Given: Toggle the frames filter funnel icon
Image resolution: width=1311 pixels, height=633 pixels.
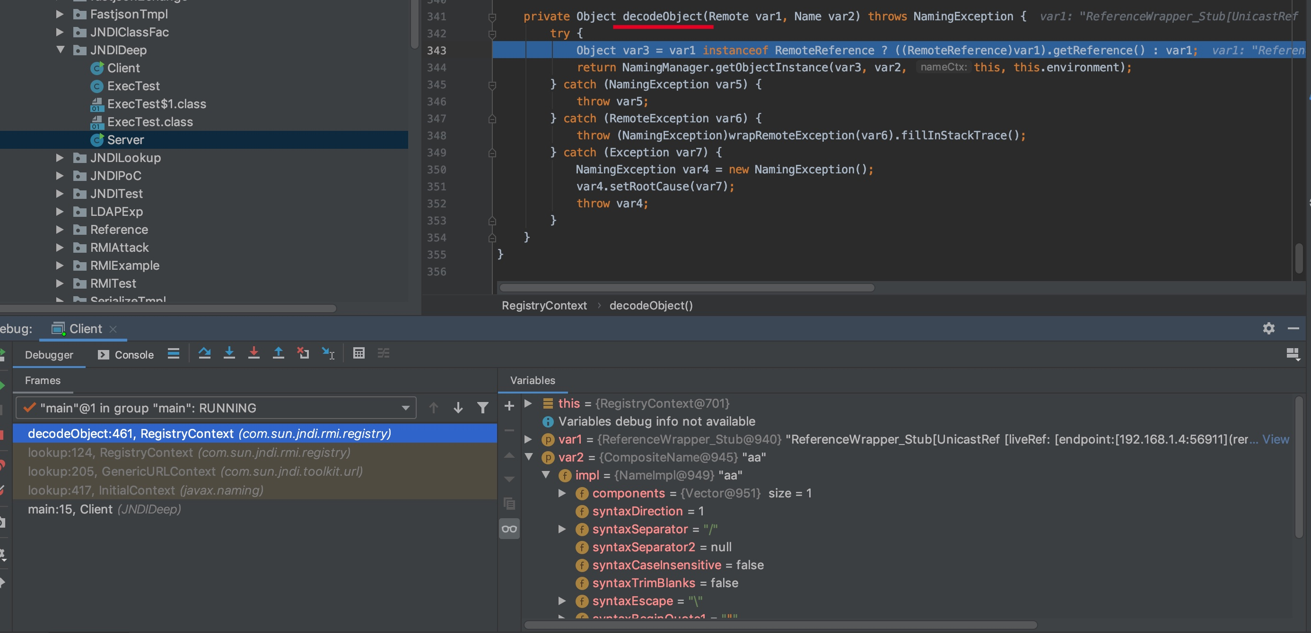Looking at the screenshot, I should (482, 408).
